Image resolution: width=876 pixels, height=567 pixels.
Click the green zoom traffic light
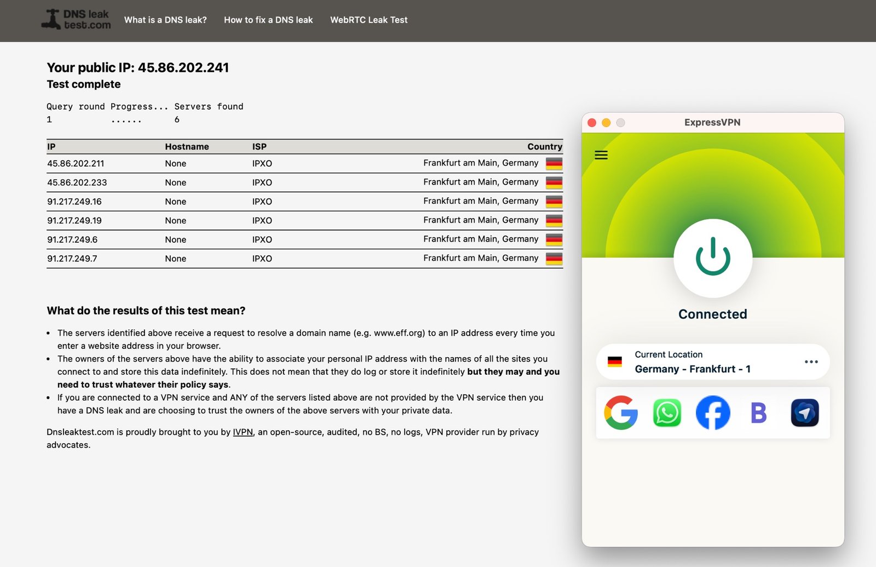(x=621, y=123)
